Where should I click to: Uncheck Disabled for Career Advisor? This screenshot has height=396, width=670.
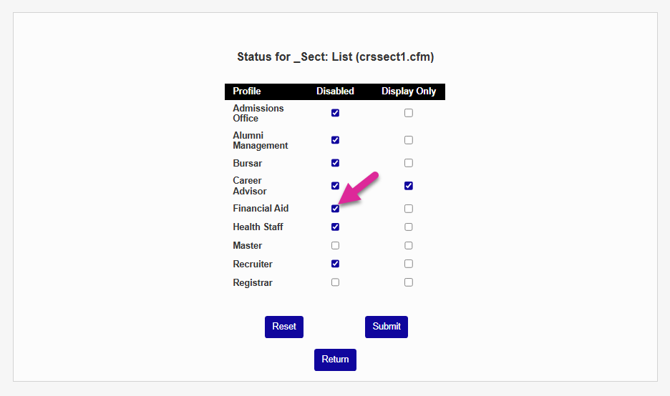tap(335, 186)
